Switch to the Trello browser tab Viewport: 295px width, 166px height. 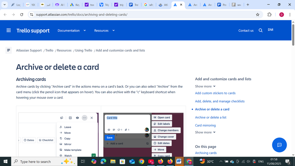(x=134, y=5)
